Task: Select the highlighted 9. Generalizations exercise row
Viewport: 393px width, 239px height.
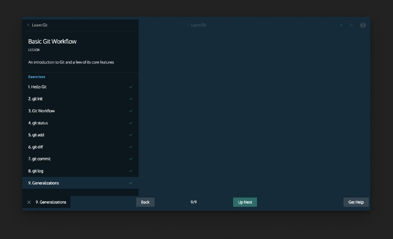Action: (x=80, y=183)
